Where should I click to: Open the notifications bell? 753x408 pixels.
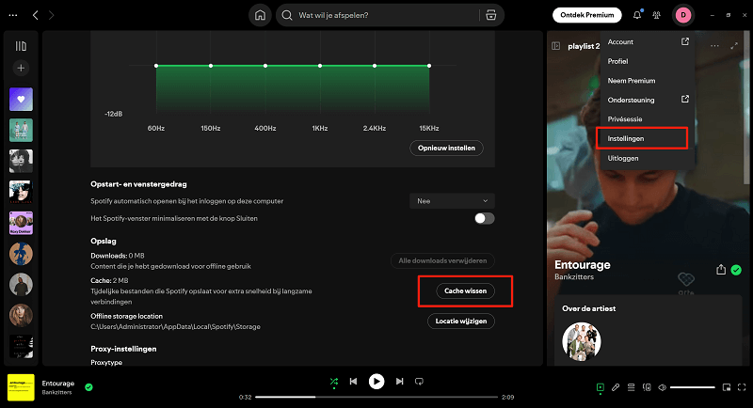coord(637,15)
